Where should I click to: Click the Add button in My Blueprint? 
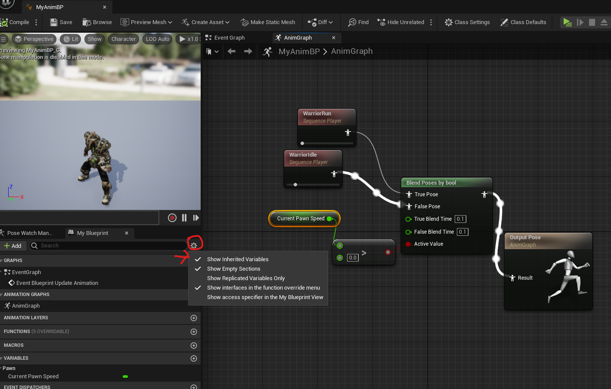[13, 246]
